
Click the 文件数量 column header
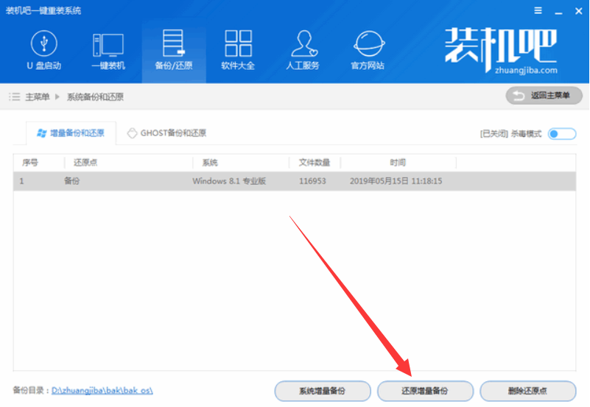(315, 163)
